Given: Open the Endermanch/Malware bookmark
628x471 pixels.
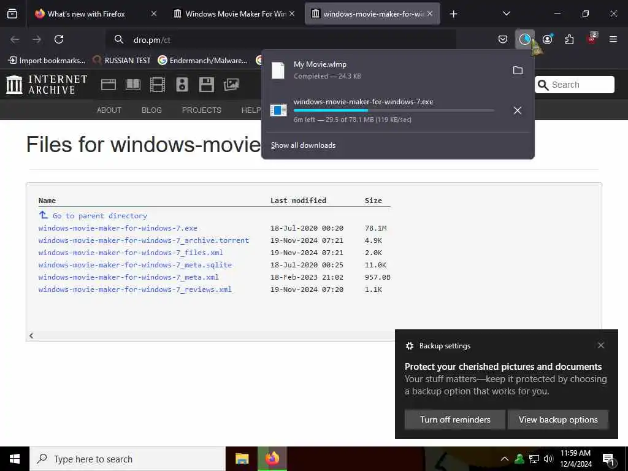Looking at the screenshot, I should pyautogui.click(x=202, y=61).
